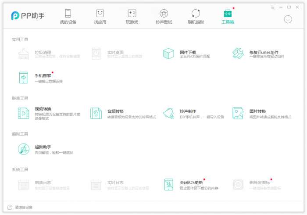Click the 垃圾清理 brush icon
The image size is (307, 215).
pos(24,54)
